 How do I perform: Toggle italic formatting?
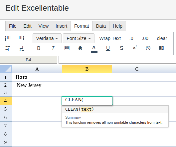tap(53, 48)
